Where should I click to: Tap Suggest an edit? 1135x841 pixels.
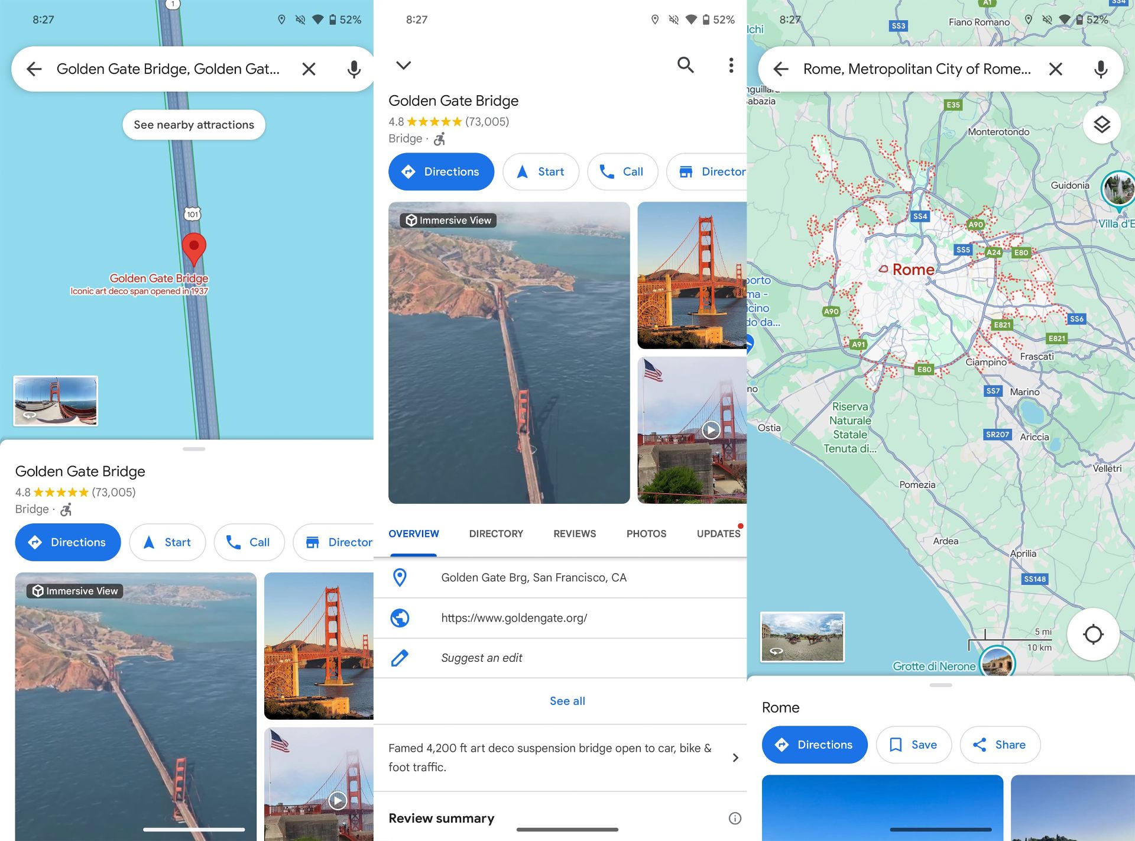(x=482, y=658)
